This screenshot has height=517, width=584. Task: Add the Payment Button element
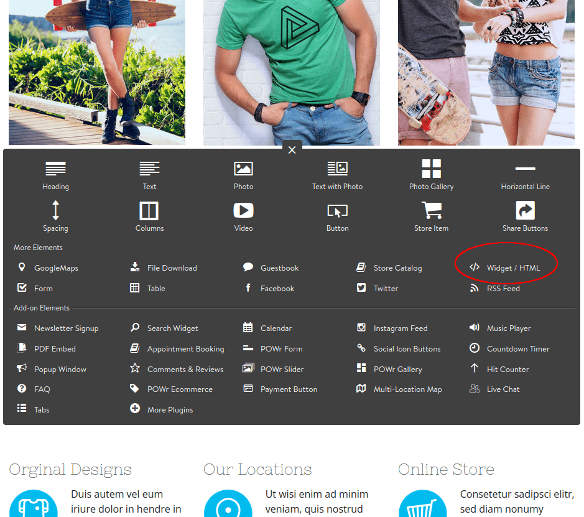[290, 389]
